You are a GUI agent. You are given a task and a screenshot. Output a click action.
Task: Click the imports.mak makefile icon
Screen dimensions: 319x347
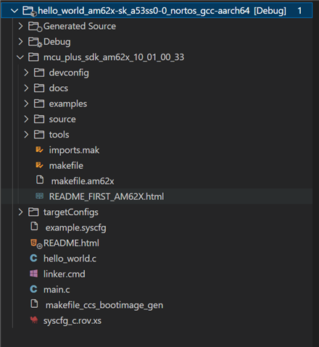pyautogui.click(x=39, y=150)
